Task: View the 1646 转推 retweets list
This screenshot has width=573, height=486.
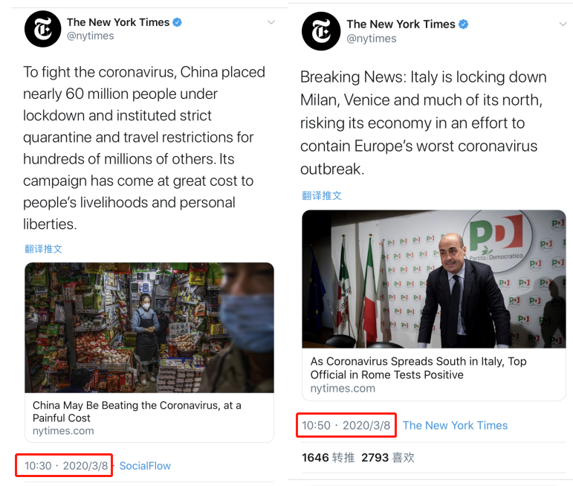Action: pyautogui.click(x=326, y=458)
